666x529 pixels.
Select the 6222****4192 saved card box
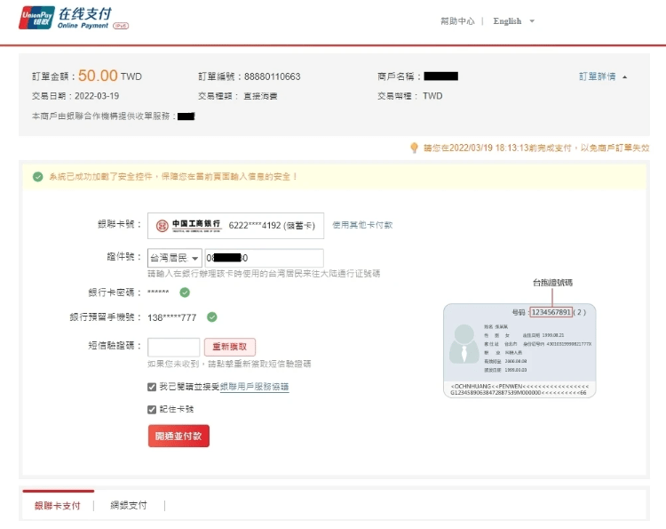[235, 225]
